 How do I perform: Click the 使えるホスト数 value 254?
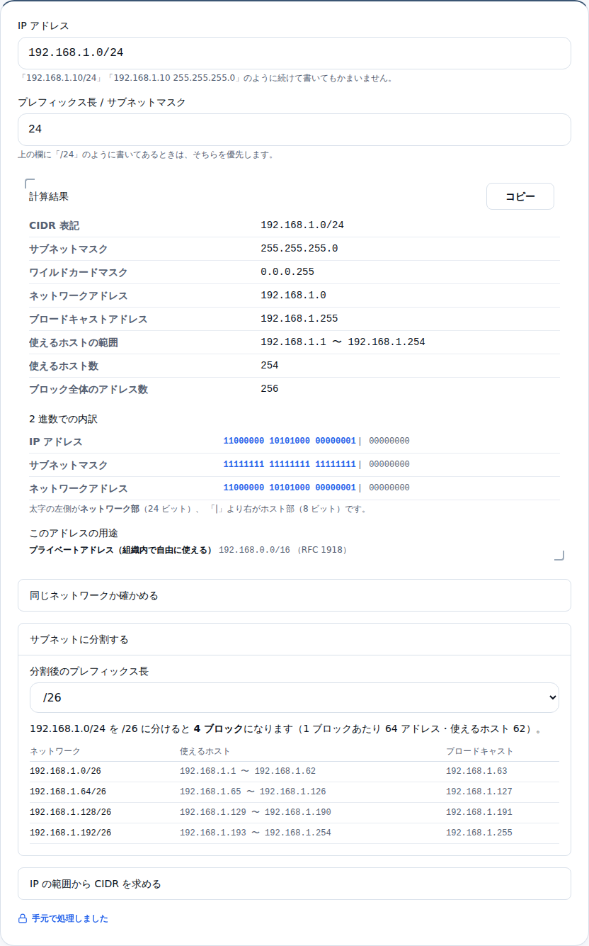click(270, 366)
